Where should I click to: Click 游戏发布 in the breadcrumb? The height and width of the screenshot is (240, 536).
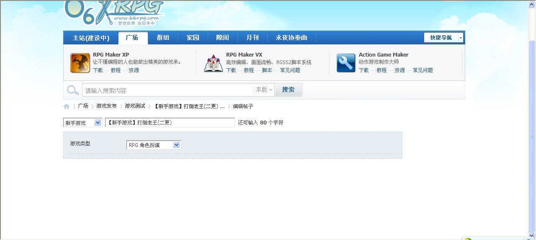[x=106, y=106]
